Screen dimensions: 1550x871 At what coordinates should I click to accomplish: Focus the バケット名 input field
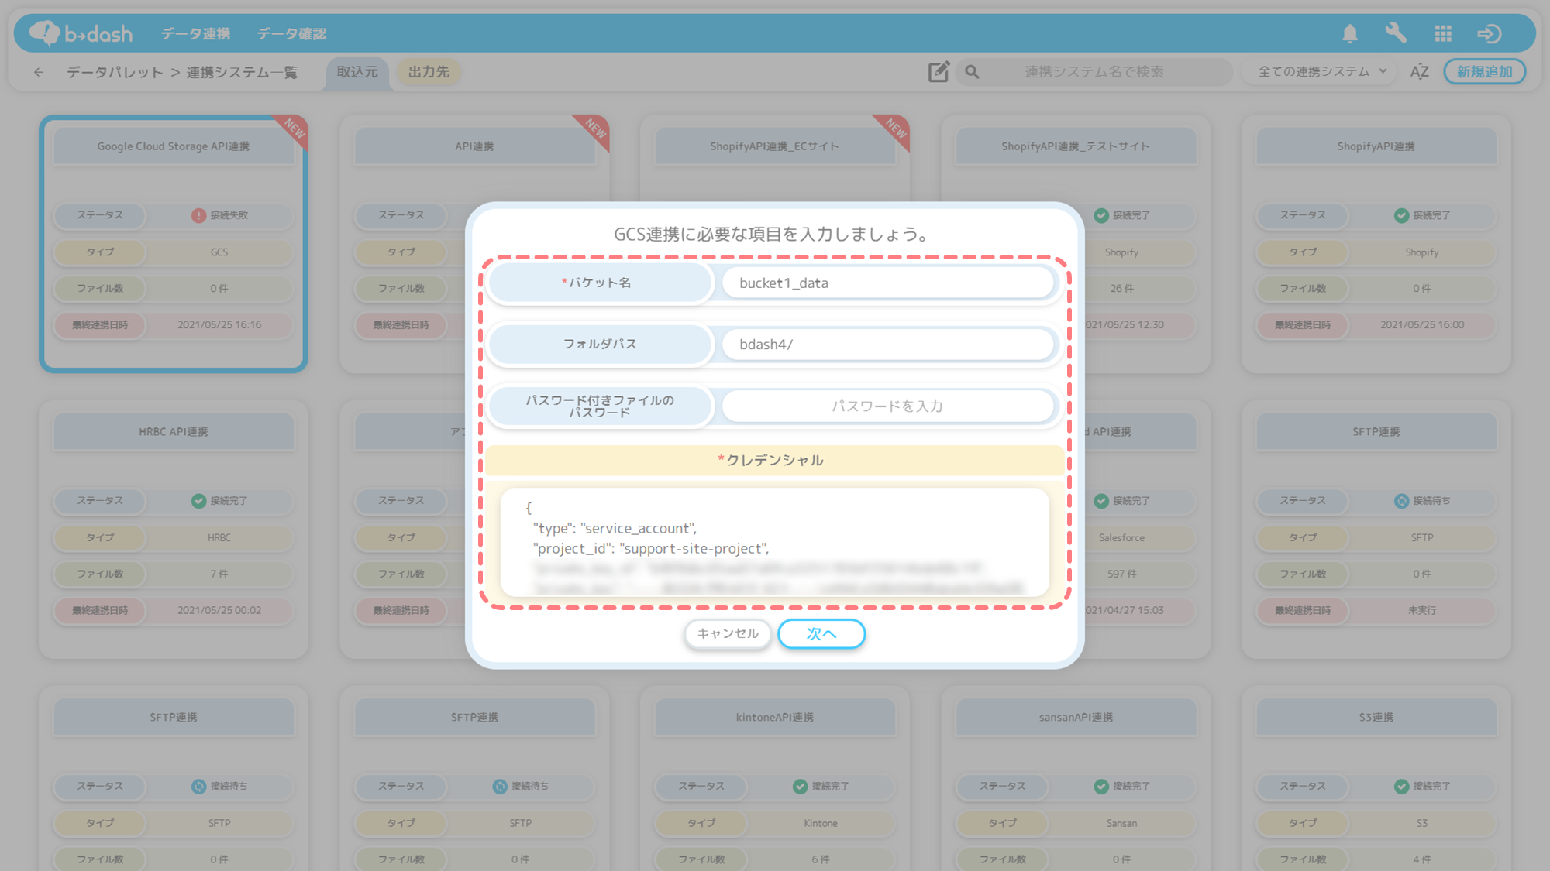click(x=887, y=283)
